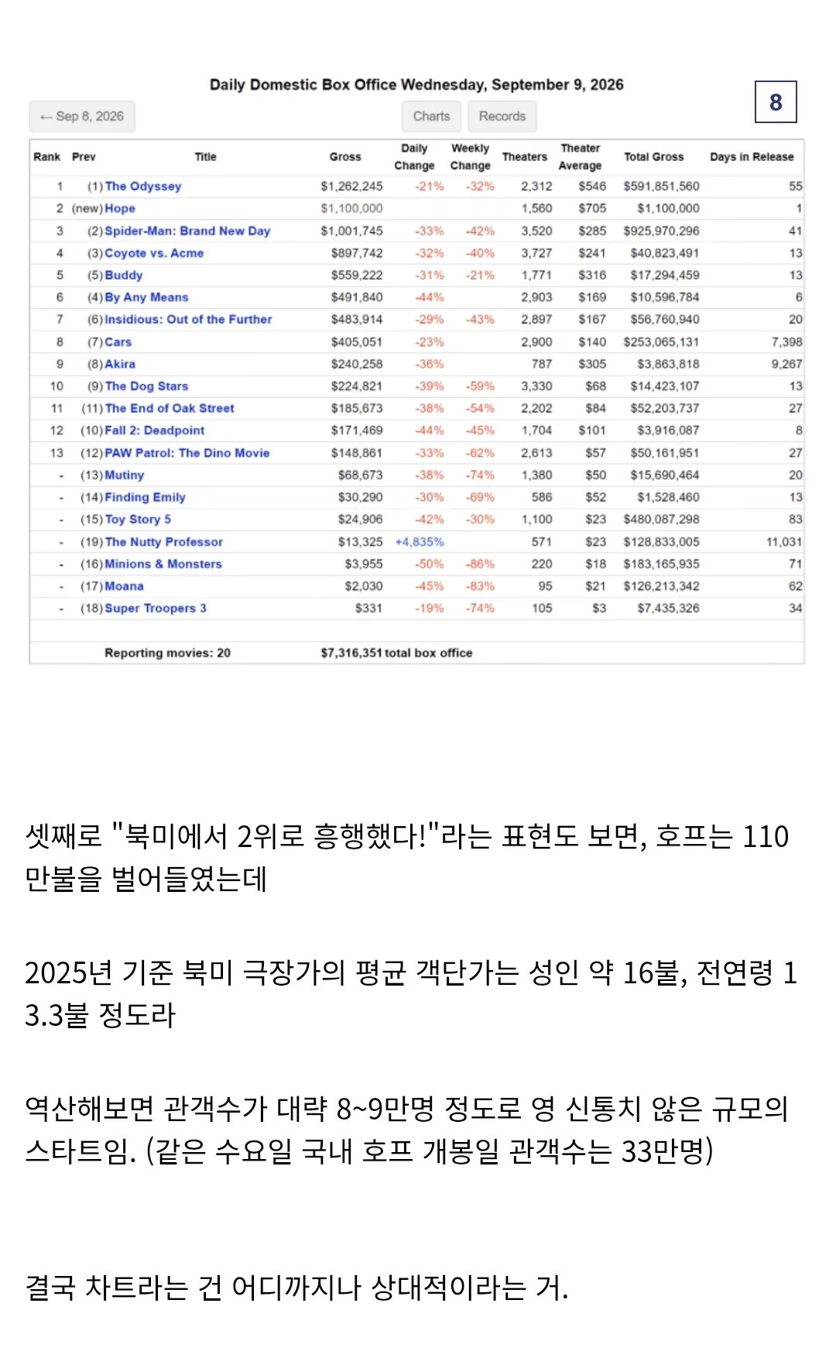Select Cars total gross $253,065,131
The image size is (836, 1365).
coord(662,342)
